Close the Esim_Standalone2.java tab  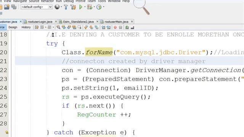coord(97,22)
